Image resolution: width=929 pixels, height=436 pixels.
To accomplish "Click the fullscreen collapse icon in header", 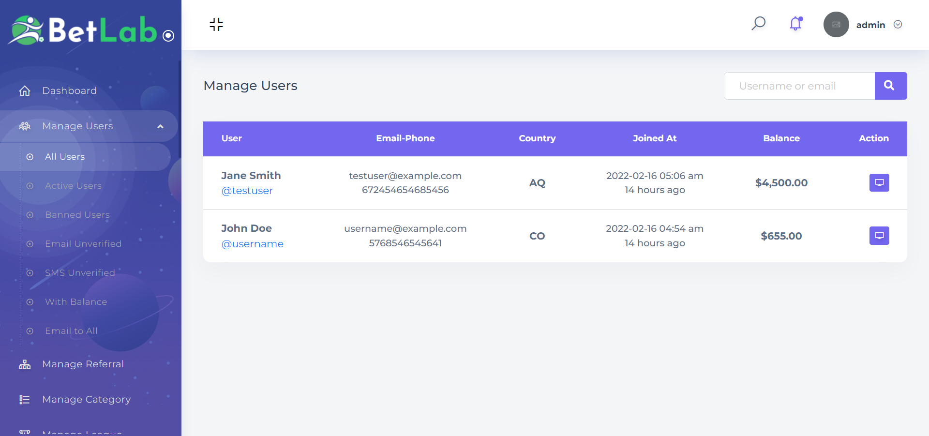I will coord(216,24).
